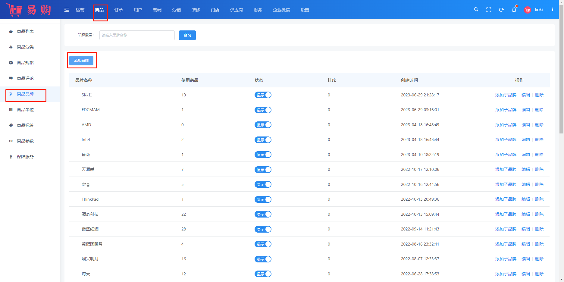Focus the brand name search input

(x=137, y=35)
